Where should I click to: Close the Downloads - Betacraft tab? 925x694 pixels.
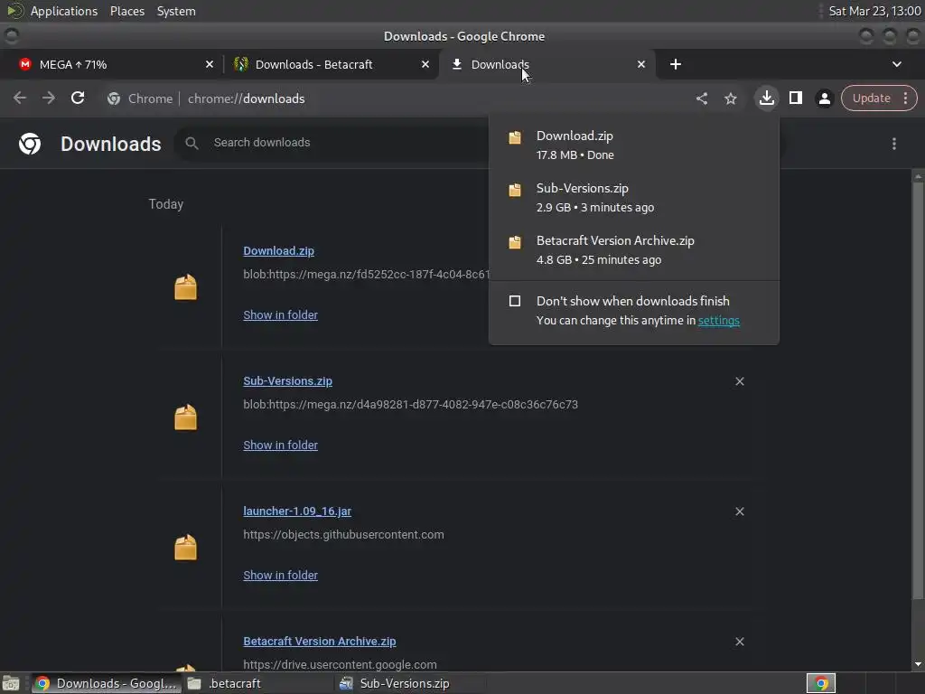(x=425, y=64)
